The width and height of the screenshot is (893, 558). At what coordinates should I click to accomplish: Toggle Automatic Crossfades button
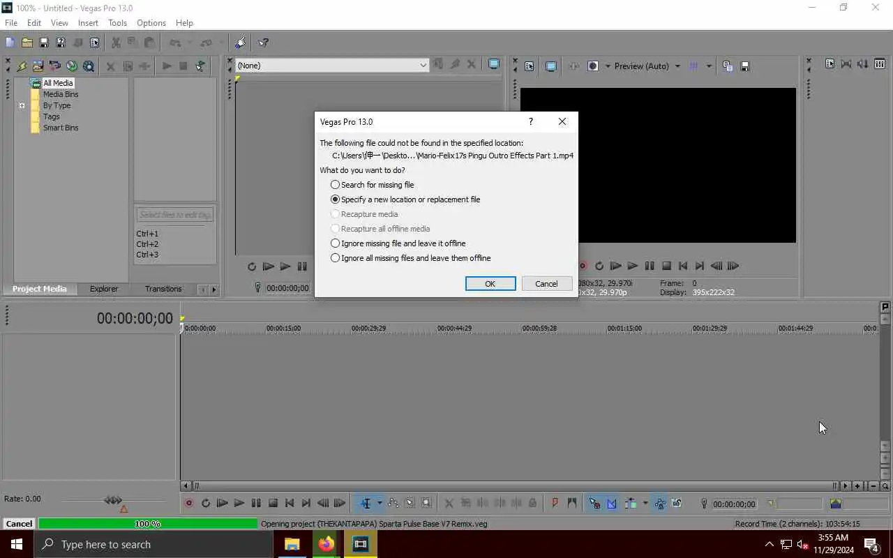pyautogui.click(x=612, y=503)
